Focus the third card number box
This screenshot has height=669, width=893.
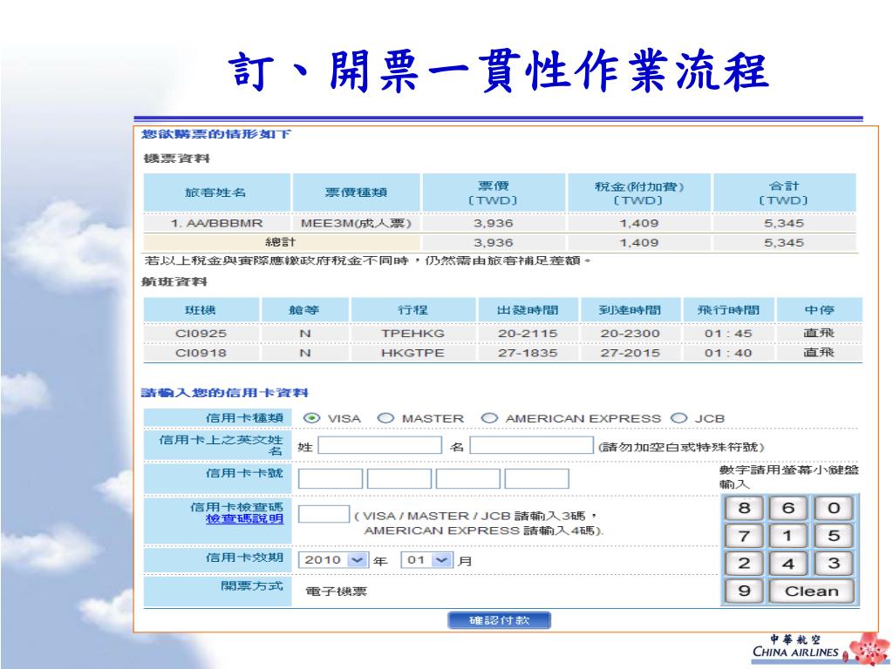click(468, 479)
